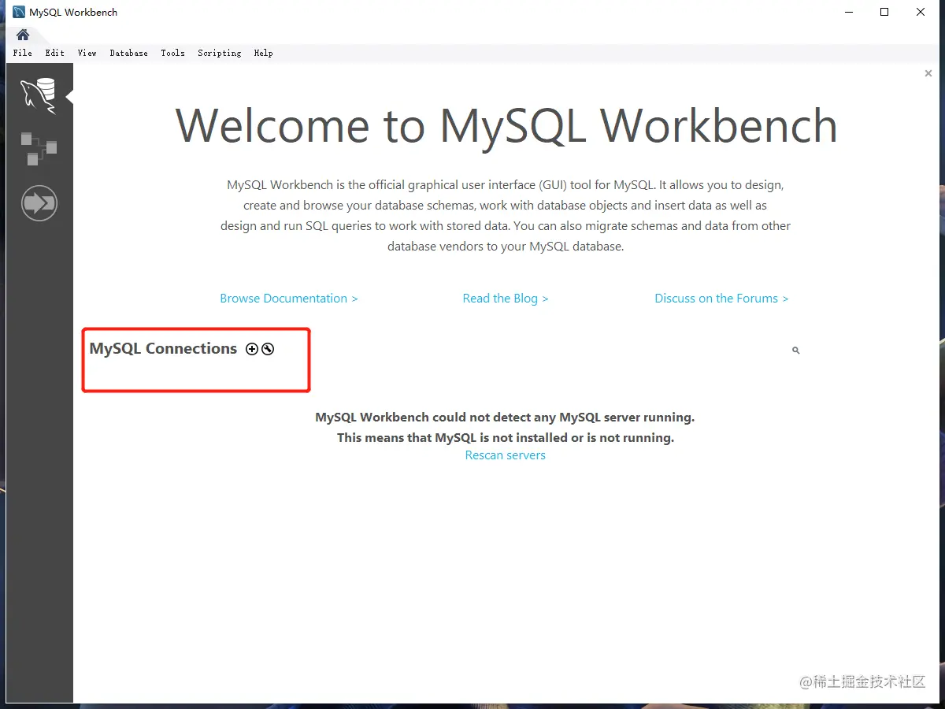Open the Scripting menu

[x=219, y=53]
